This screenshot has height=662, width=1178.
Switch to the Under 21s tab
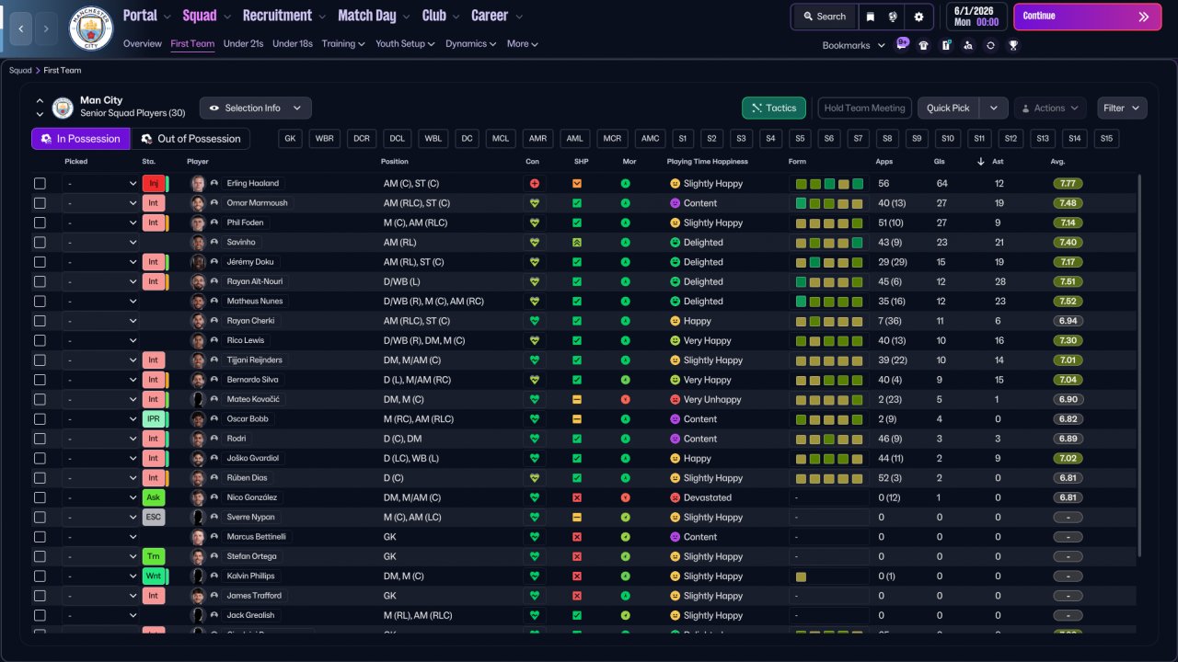pos(243,43)
